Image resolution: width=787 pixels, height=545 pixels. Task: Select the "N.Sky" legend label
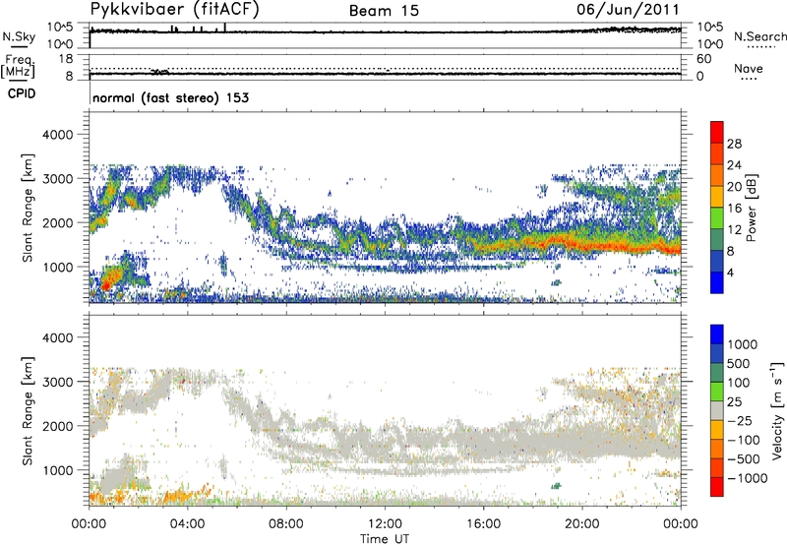(x=19, y=36)
